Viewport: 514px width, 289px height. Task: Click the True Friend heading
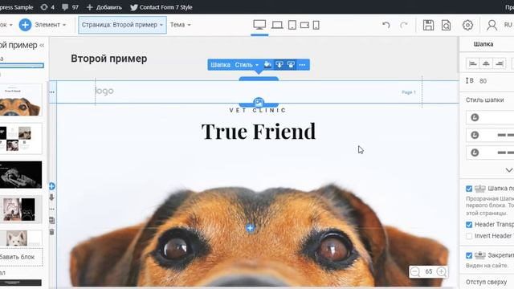coord(259,131)
